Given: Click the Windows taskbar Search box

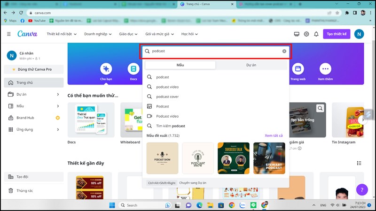Looking at the screenshot, I should [x=145, y=205].
